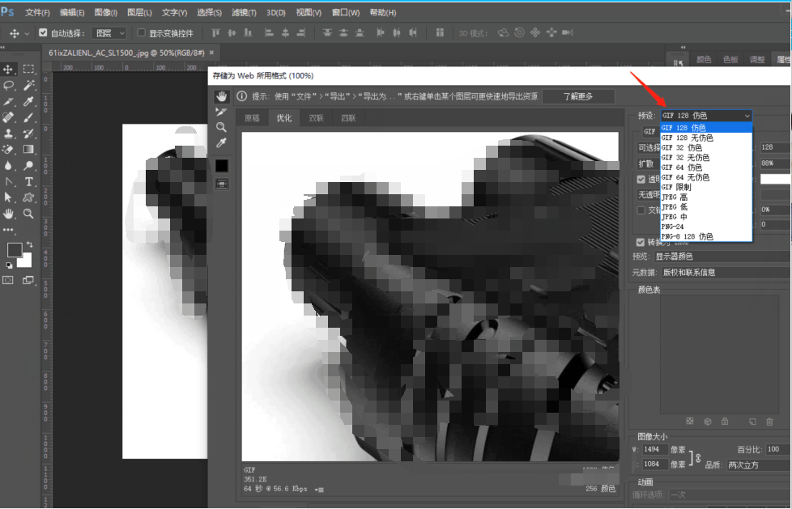
Task: Toggle the 自动选择 checkbox
Action: [43, 33]
